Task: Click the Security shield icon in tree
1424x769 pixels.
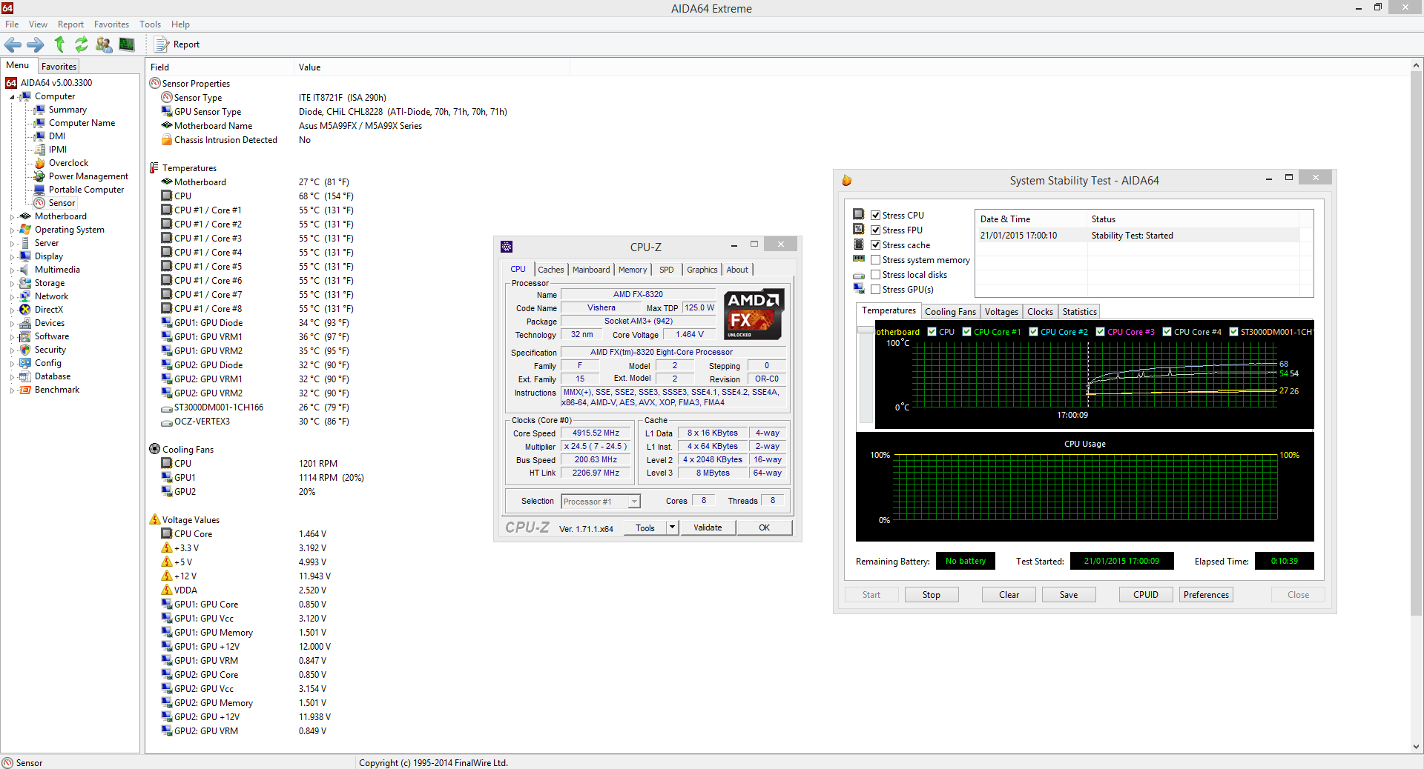Action: click(25, 350)
